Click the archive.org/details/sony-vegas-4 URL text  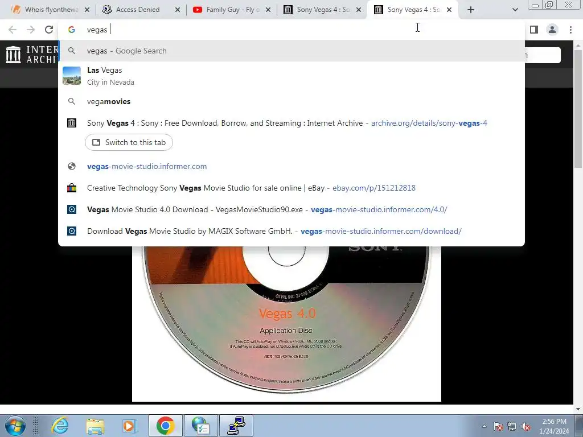tap(429, 123)
